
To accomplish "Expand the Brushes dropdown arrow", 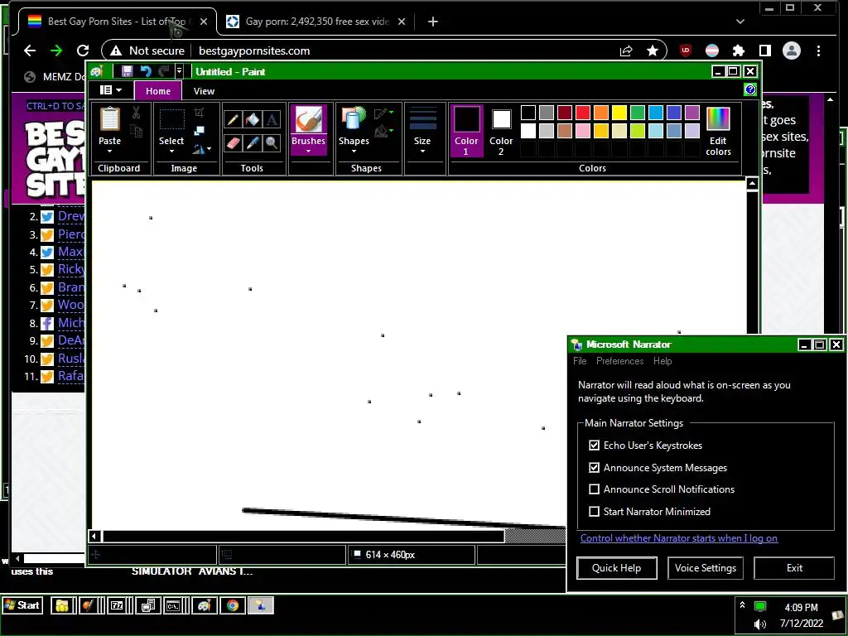I will click(308, 151).
